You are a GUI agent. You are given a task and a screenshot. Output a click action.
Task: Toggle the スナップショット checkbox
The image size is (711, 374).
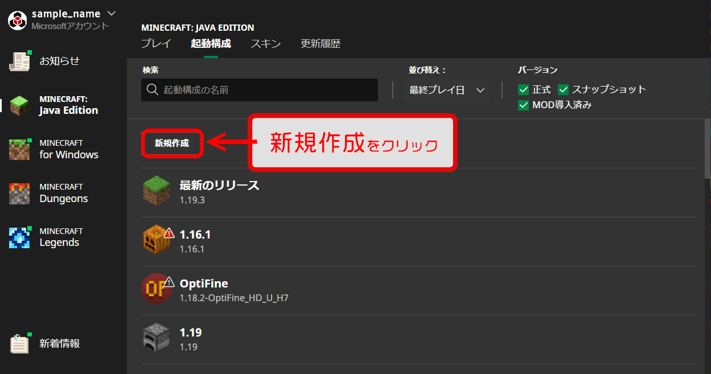click(x=564, y=90)
